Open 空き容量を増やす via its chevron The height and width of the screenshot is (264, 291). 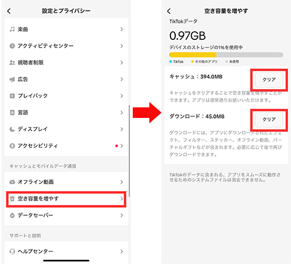(x=122, y=199)
